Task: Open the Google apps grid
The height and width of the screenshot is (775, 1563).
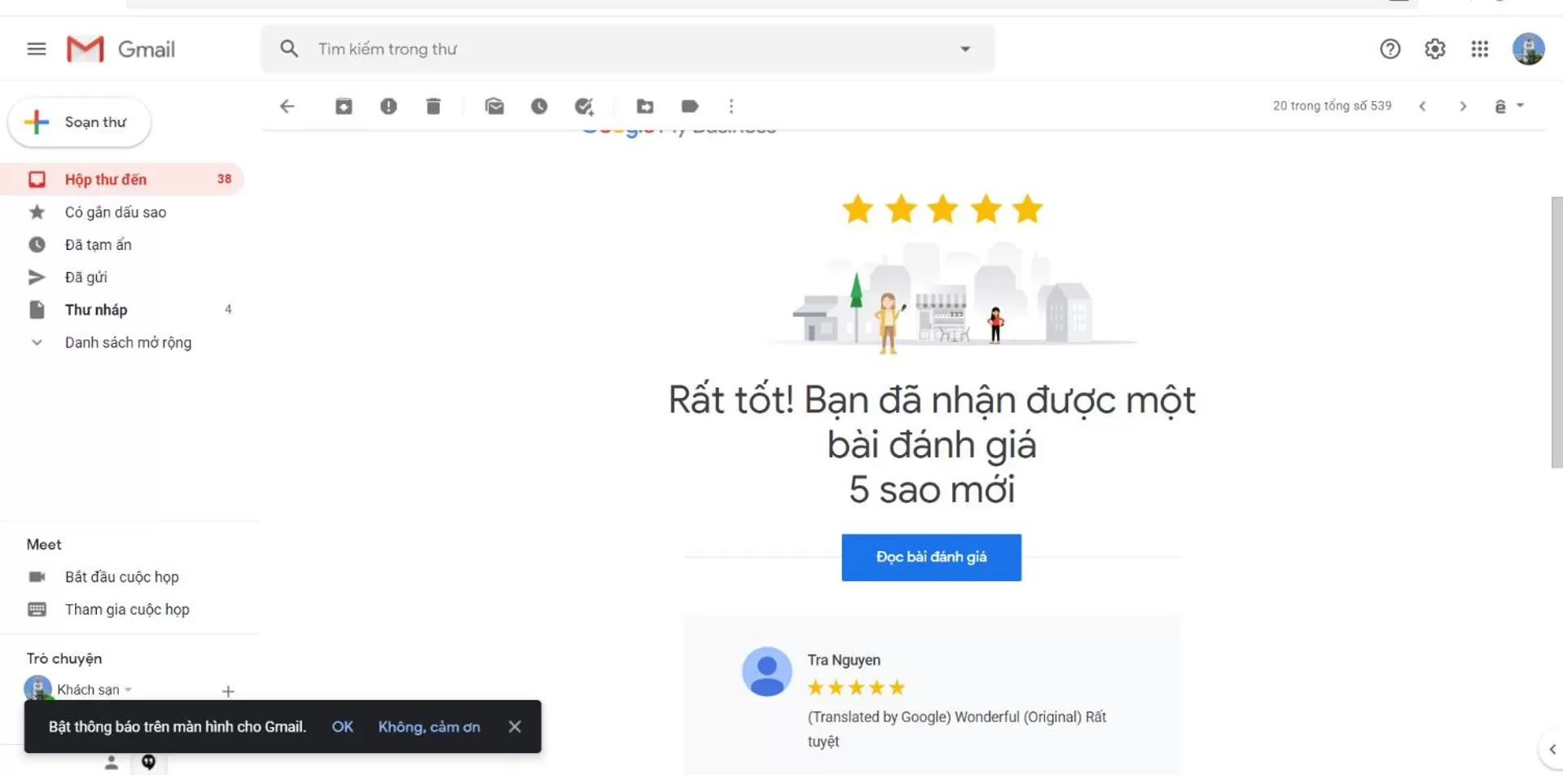Action: [1480, 49]
